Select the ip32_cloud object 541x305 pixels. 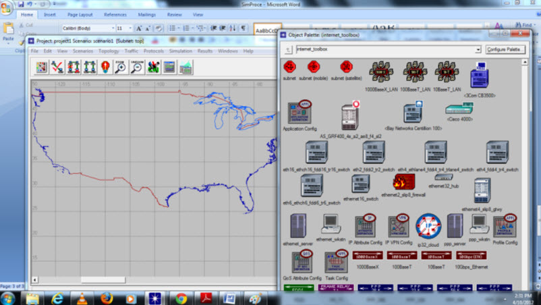tap(428, 226)
